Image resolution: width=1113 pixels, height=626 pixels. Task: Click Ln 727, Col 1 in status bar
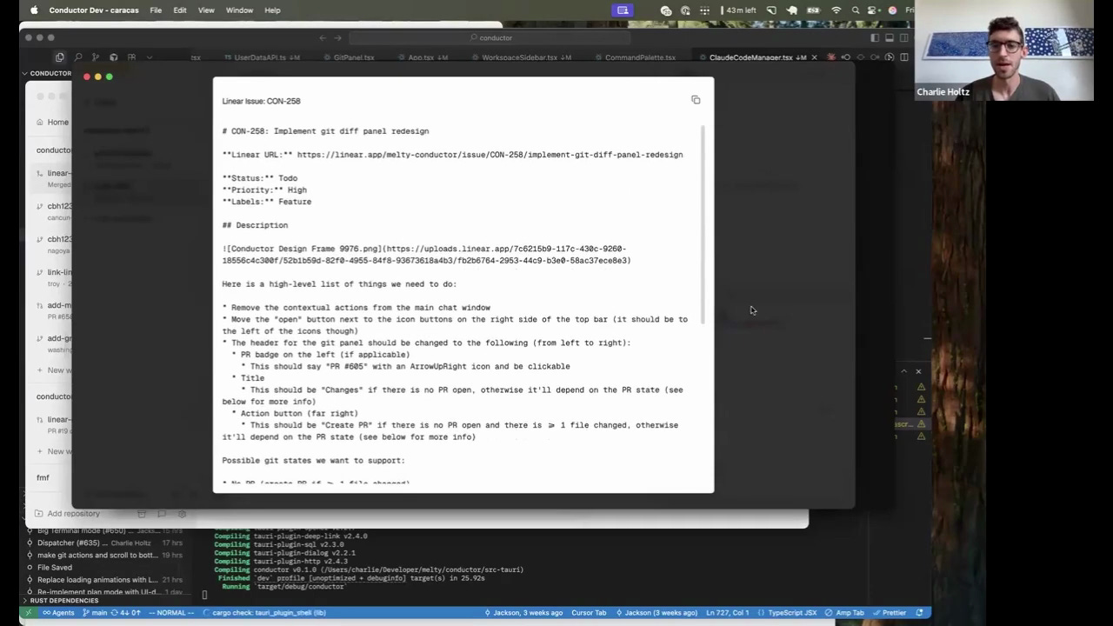tap(730, 612)
